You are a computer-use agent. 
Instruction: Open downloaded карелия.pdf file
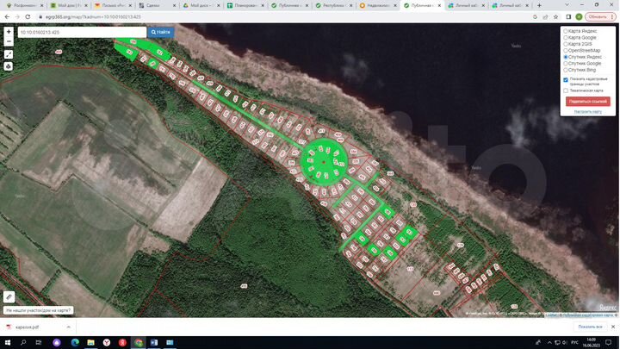point(27,327)
